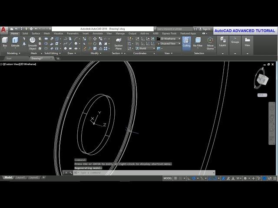Toggle the Culling selection option

186,42
